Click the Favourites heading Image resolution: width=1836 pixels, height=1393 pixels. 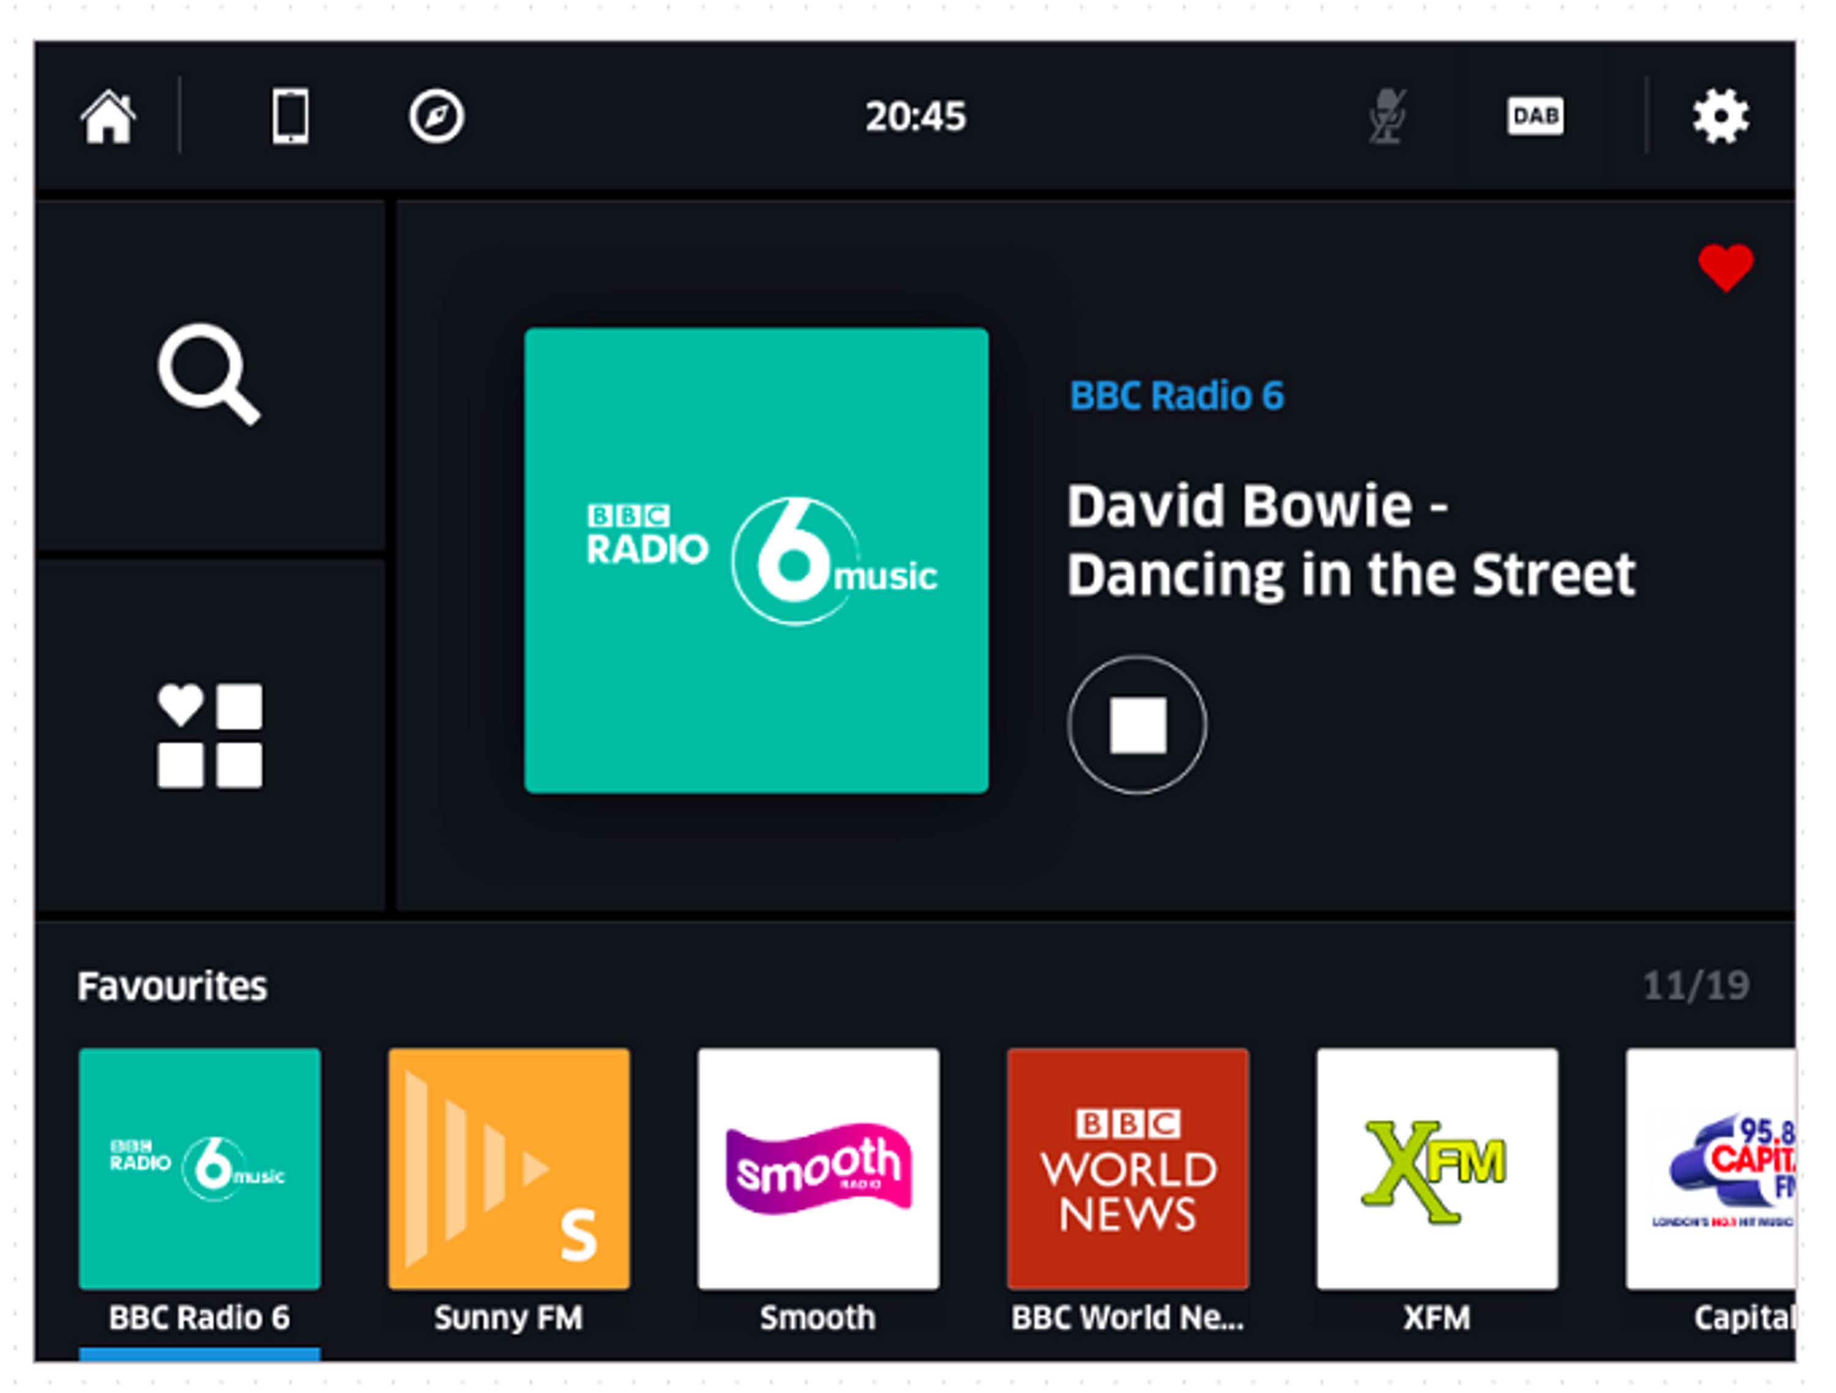[x=172, y=986]
